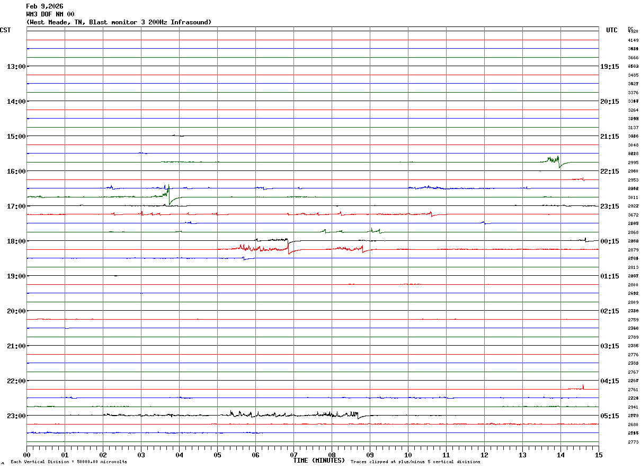Viewport: 641px width, 469px height.
Task: Click the 19:15 UTC time label
Action: pyautogui.click(x=609, y=67)
